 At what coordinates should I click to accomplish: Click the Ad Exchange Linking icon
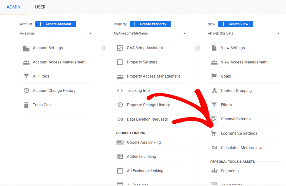pyautogui.click(x=120, y=171)
